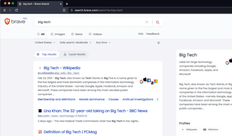Open the United States region dropdown
This screenshot has width=232, height=136.
45,42
